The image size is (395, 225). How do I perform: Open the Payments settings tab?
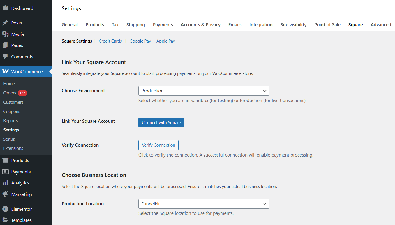coord(163,25)
